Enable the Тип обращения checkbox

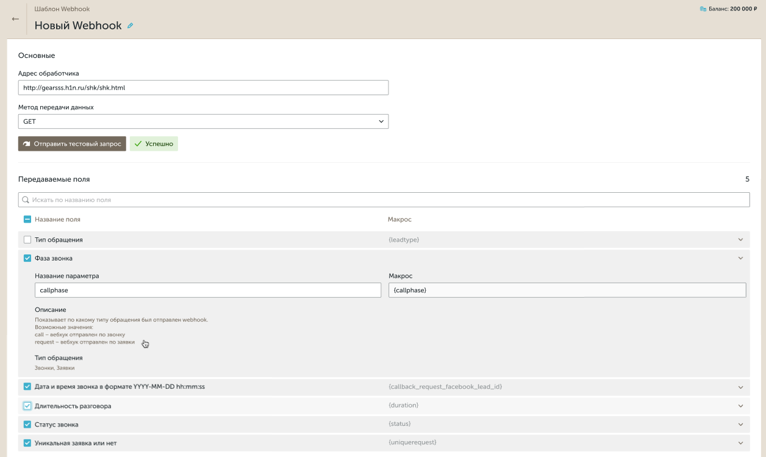tap(27, 240)
